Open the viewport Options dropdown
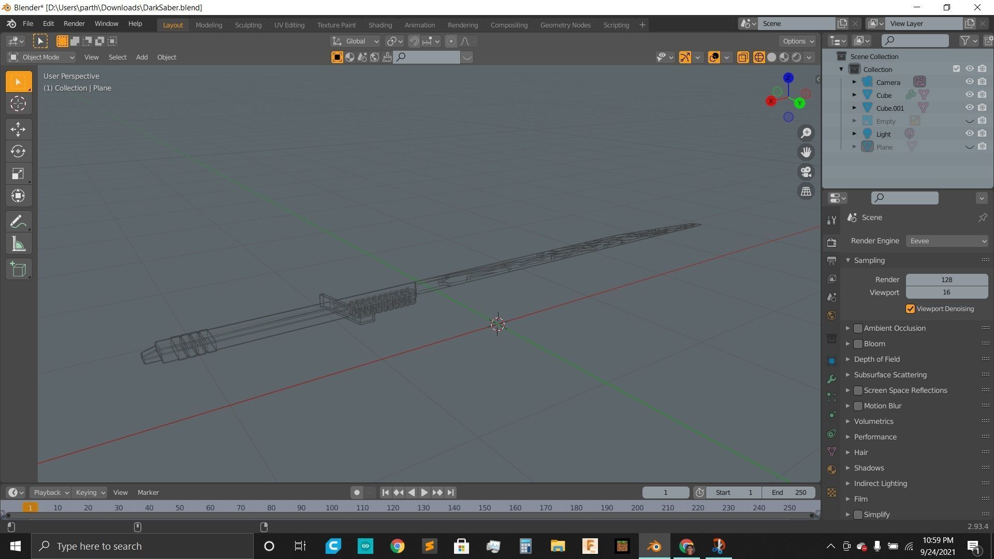Screen dimensions: 994x559 797,41
